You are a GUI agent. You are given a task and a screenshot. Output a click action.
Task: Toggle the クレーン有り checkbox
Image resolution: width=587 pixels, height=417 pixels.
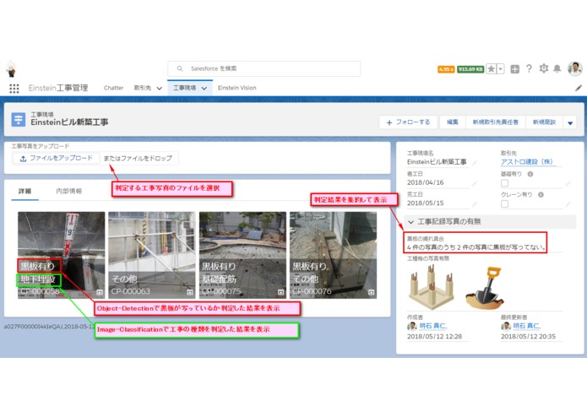point(504,203)
